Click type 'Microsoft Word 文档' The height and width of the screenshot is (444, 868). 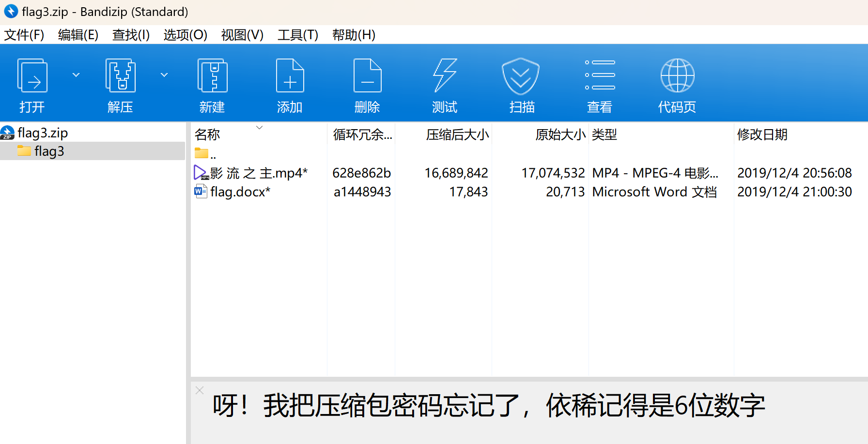654,192
